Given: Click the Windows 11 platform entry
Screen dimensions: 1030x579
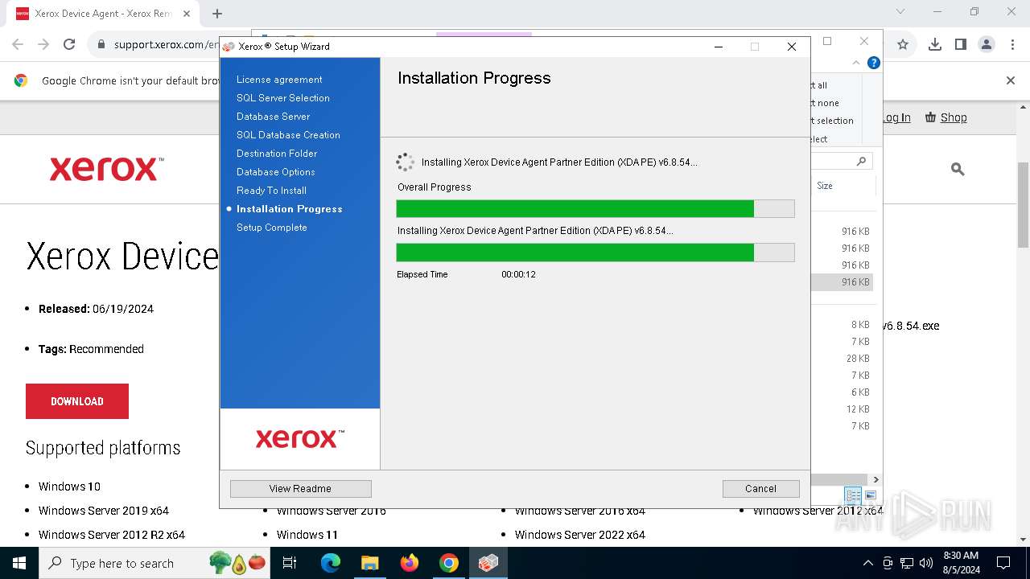Looking at the screenshot, I should pos(307,535).
